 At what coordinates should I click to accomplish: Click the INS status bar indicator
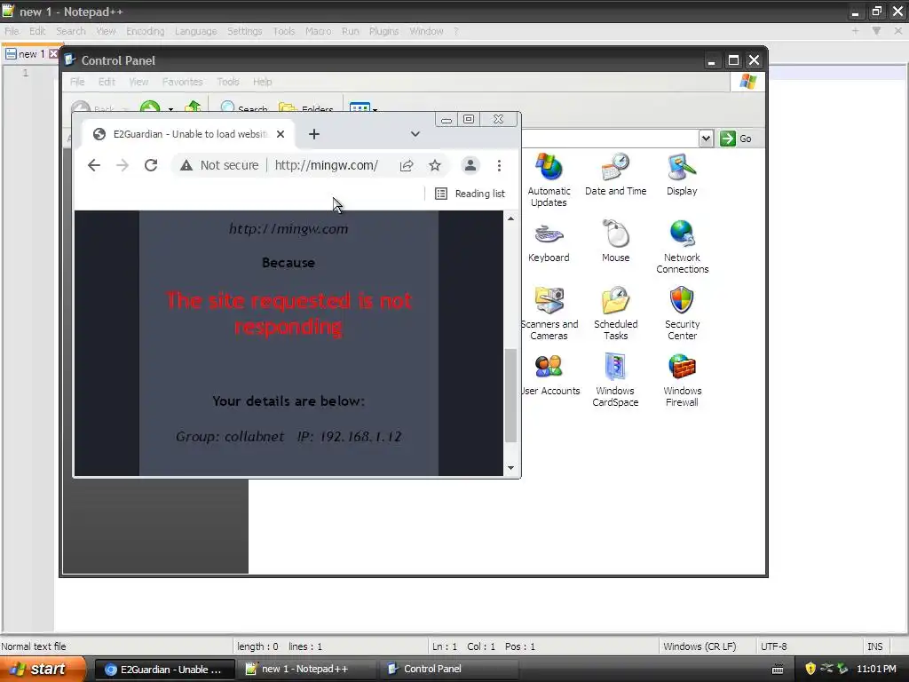874,646
